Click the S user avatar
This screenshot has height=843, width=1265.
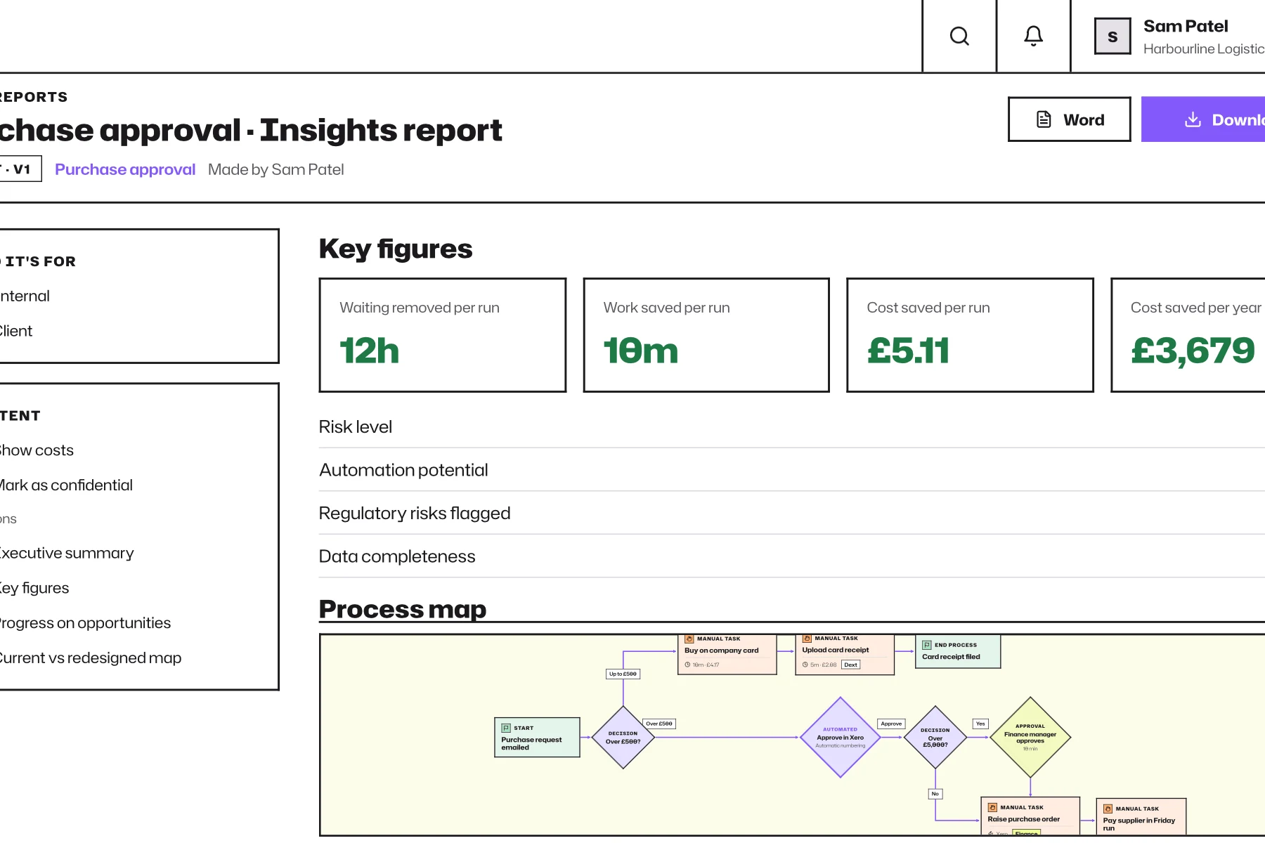pyautogui.click(x=1112, y=37)
